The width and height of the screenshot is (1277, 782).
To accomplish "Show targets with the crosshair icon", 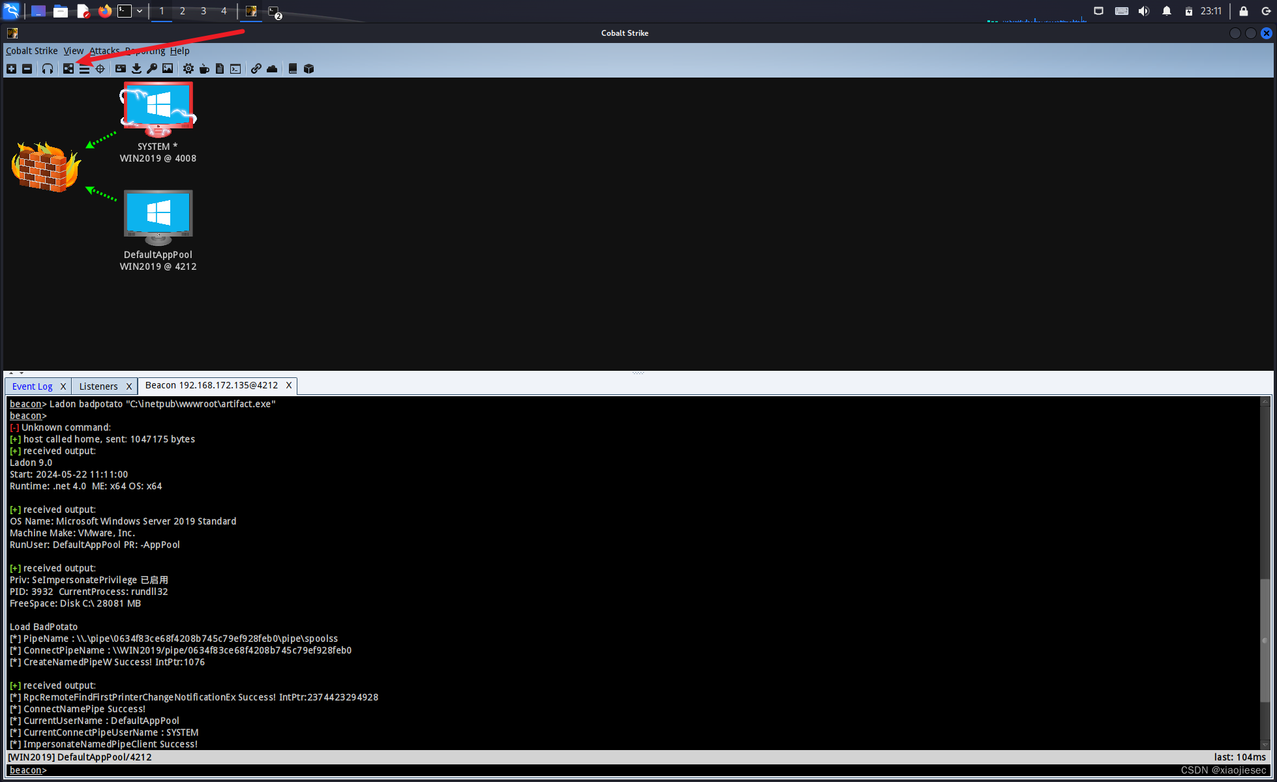I will (x=100, y=68).
